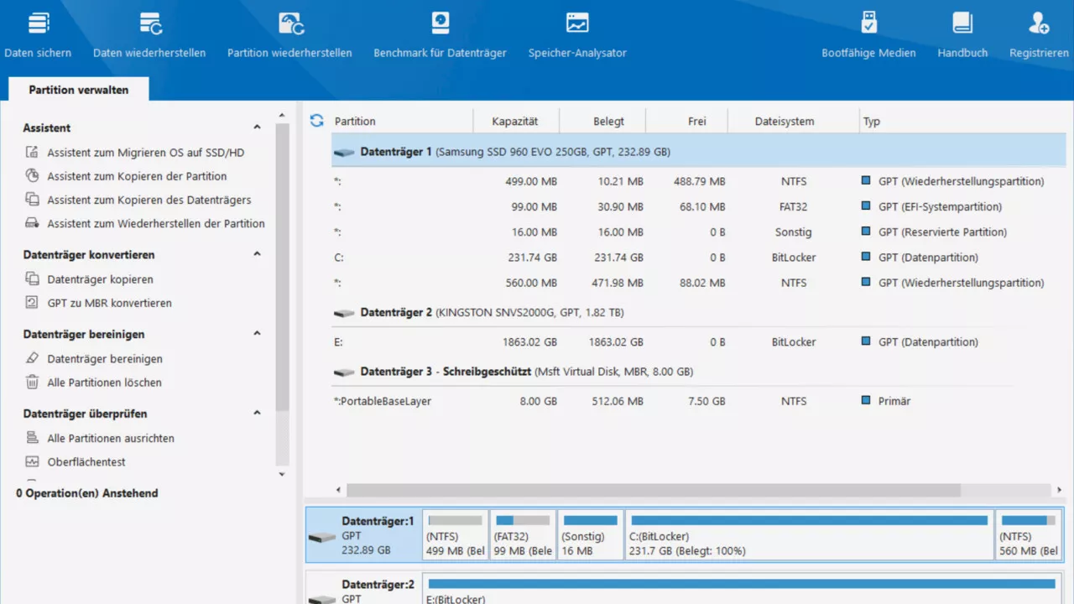
Task: Choose Datenträger kopieren
Action: [x=100, y=279]
